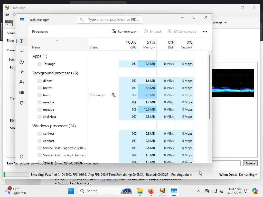Switch to HandBrake taskbar icon
Image resolution: width=263 pixels, height=197 pixels.
pos(162,191)
